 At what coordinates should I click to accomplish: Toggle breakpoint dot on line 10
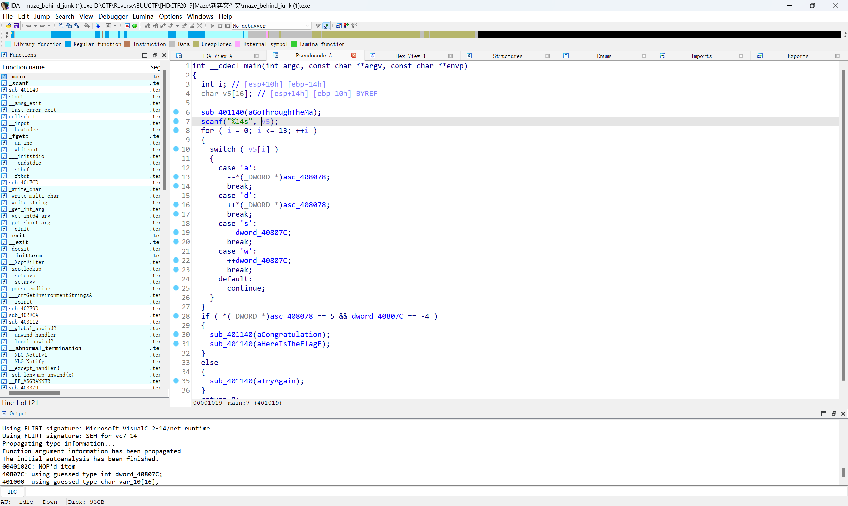click(x=176, y=149)
